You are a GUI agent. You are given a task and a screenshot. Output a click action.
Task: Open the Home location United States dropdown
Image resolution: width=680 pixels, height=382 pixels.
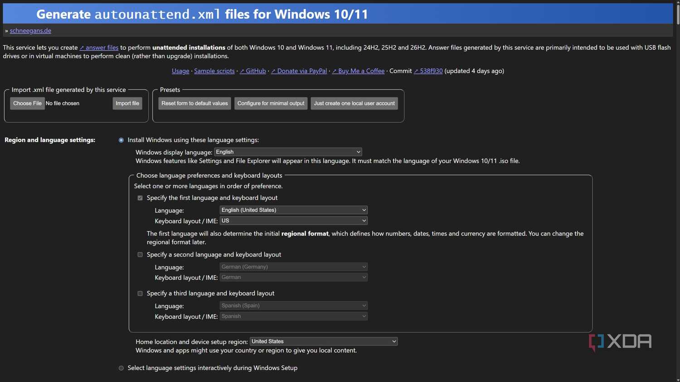click(324, 341)
